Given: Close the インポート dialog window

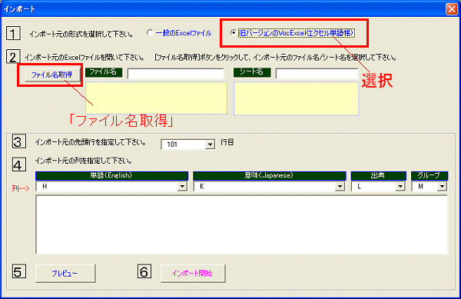Looking at the screenshot, I should click(x=452, y=9).
